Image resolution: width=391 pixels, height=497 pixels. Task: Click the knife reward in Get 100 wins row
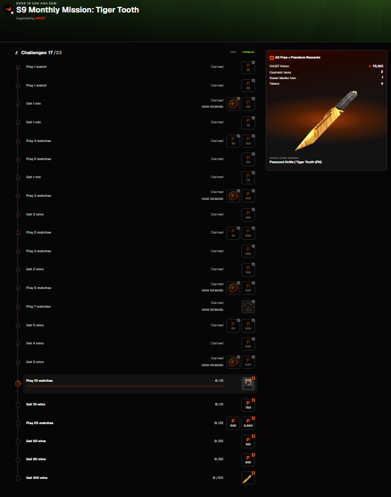coord(248,478)
